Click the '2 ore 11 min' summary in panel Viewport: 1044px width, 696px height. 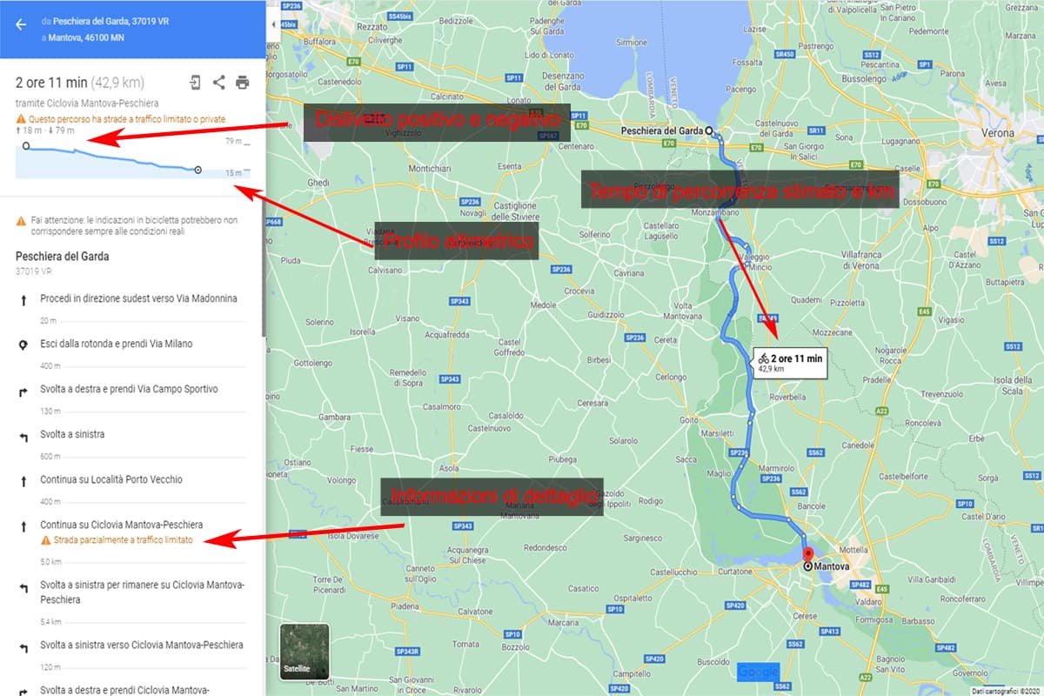(x=51, y=83)
